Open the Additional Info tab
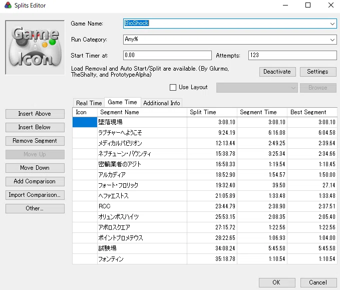 [162, 103]
